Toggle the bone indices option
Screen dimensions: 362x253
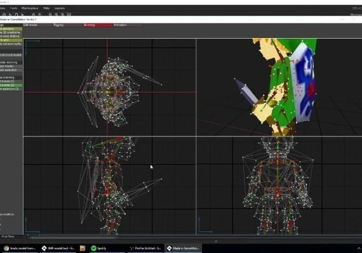pyautogui.click(x=11, y=36)
